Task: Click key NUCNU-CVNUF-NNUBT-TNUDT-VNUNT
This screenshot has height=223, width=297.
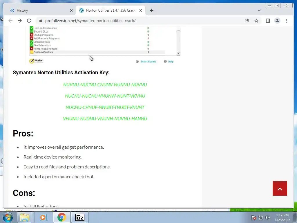Action: click(x=105, y=107)
